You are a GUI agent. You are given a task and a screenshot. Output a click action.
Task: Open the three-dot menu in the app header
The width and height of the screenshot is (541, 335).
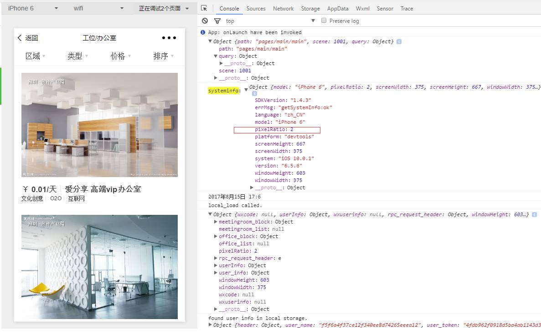pos(169,38)
